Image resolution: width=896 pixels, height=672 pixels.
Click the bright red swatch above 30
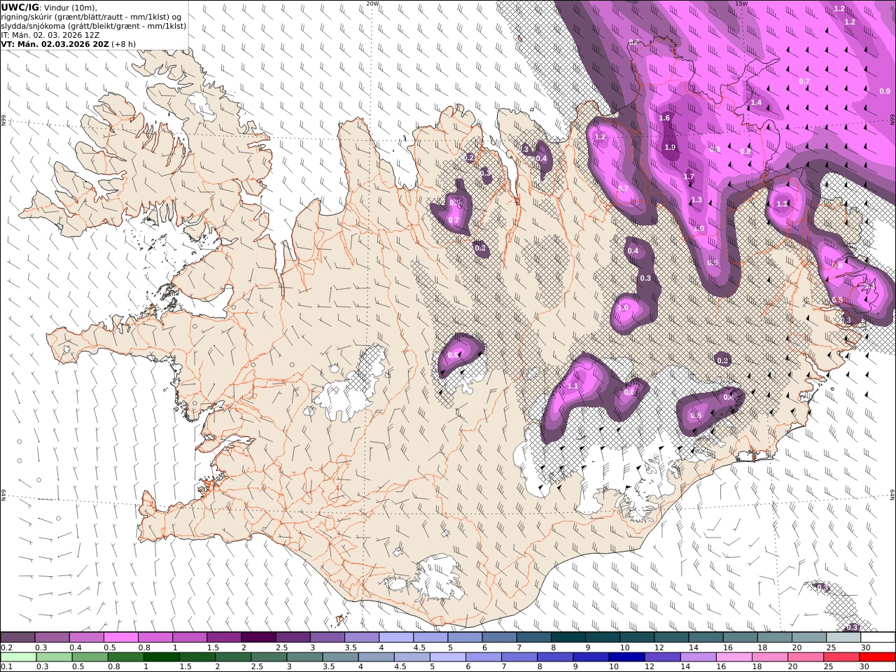point(878,657)
